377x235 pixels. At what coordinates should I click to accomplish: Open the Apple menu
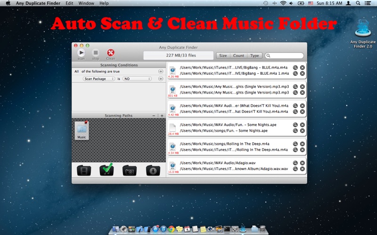tap(8, 3)
